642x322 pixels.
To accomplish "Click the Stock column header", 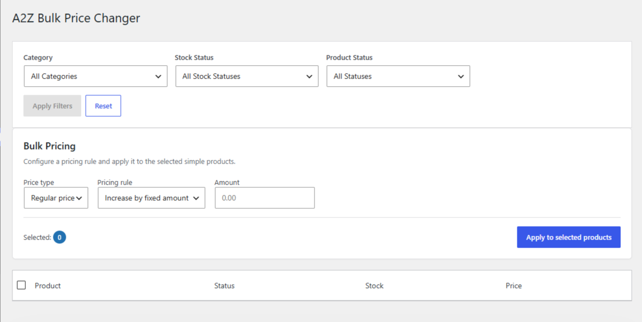I will [374, 285].
